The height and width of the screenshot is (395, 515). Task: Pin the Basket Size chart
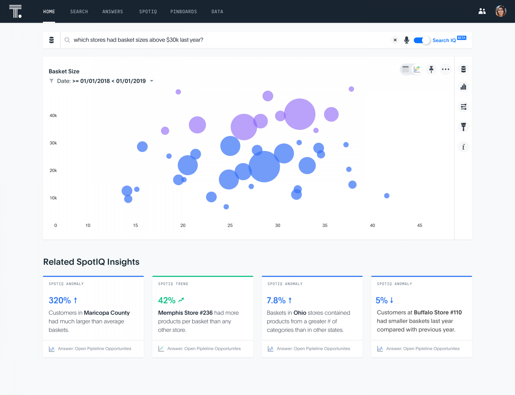pos(431,69)
